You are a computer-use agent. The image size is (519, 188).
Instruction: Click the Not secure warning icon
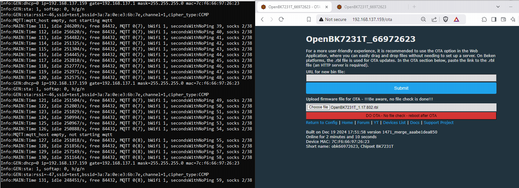tap(321, 19)
